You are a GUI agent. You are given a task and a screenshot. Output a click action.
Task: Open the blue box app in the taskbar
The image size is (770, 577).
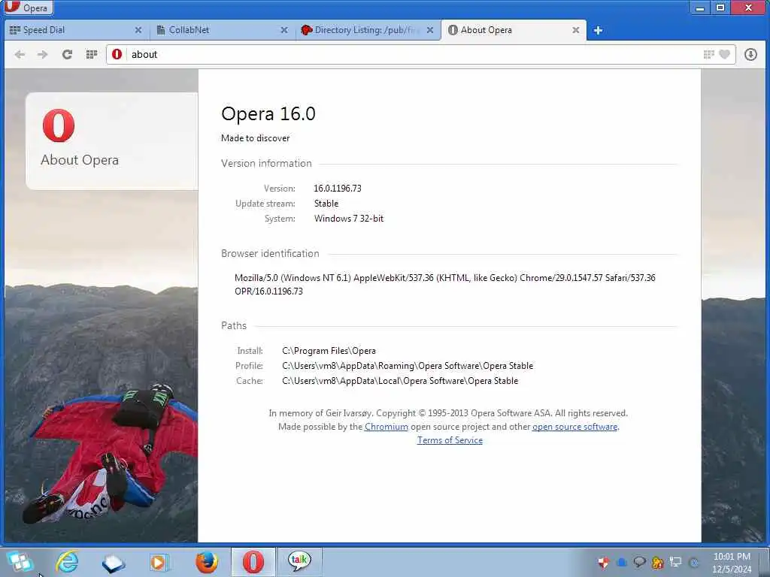pyautogui.click(x=113, y=563)
